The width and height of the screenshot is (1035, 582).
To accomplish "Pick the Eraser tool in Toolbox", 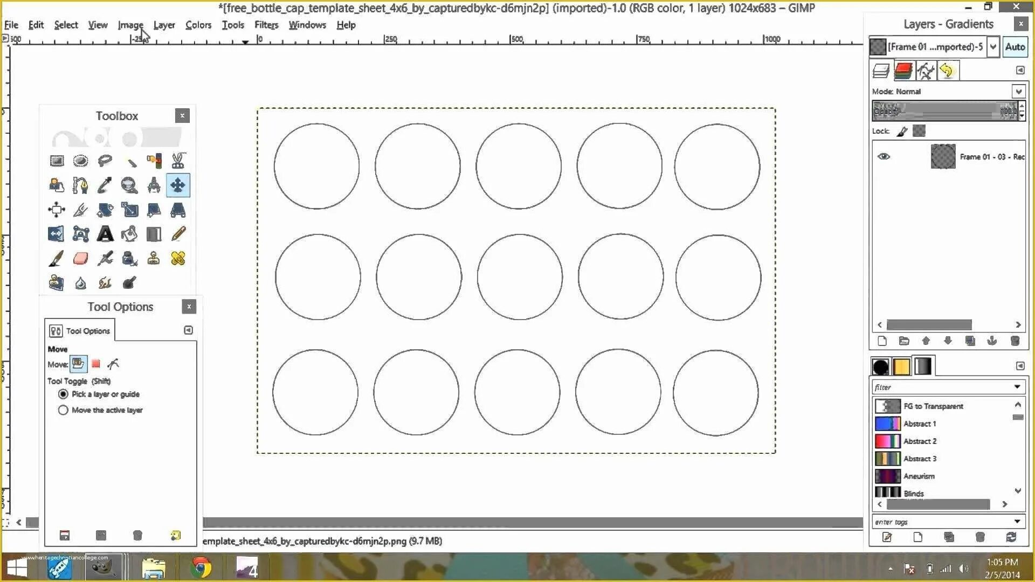I will tap(80, 259).
